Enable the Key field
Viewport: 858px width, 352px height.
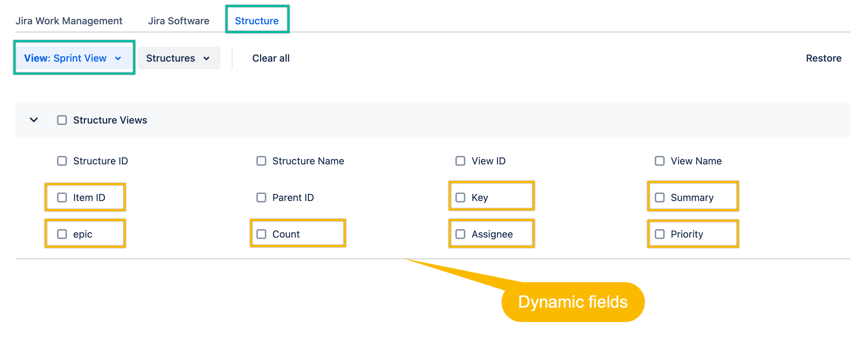point(460,197)
